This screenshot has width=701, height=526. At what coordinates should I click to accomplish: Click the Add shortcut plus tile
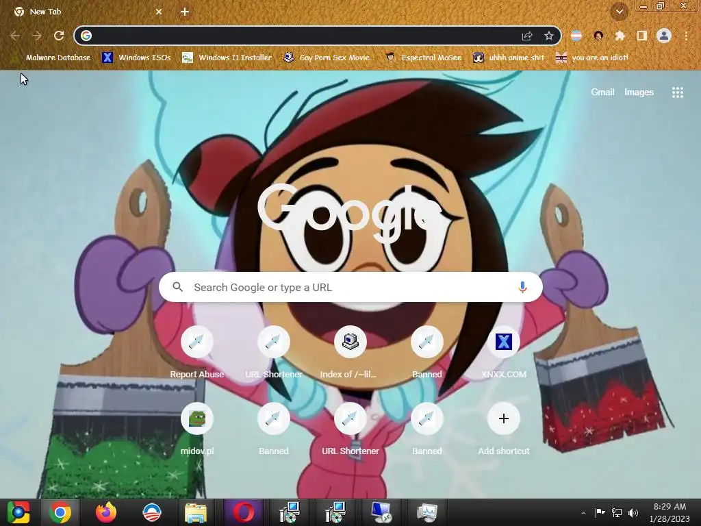tap(503, 430)
